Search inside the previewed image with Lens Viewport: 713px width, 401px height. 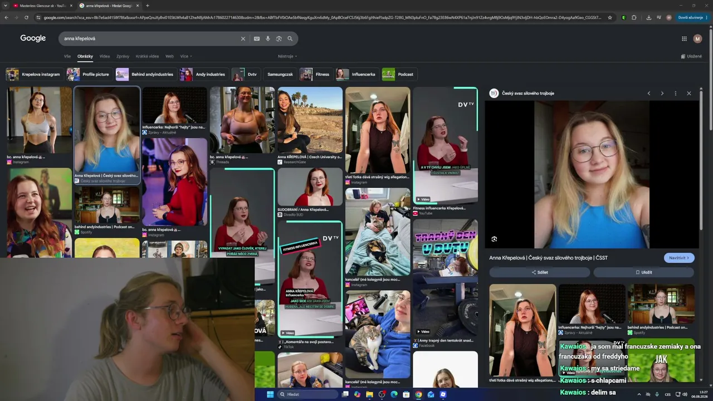(494, 239)
